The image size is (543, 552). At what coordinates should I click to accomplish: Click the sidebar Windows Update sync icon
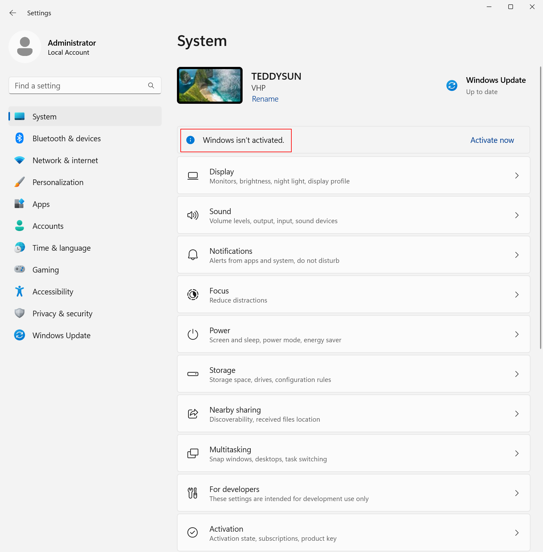pyautogui.click(x=19, y=335)
